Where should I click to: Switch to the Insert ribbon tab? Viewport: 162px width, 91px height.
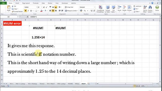coord(17,3)
